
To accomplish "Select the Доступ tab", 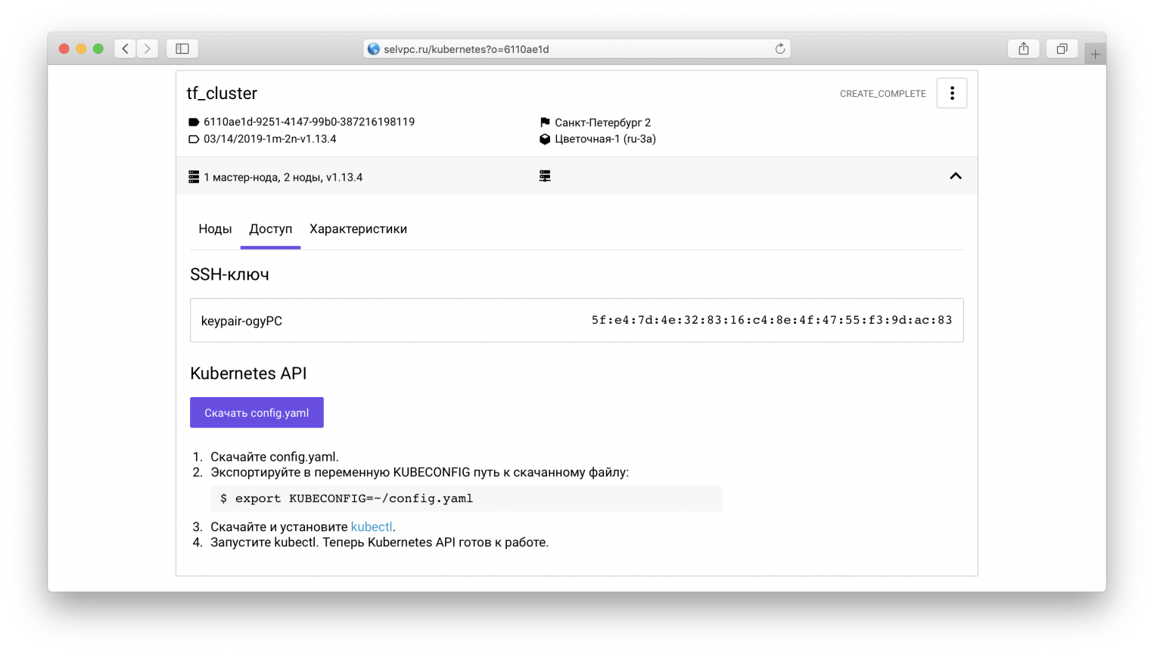I will (270, 229).
